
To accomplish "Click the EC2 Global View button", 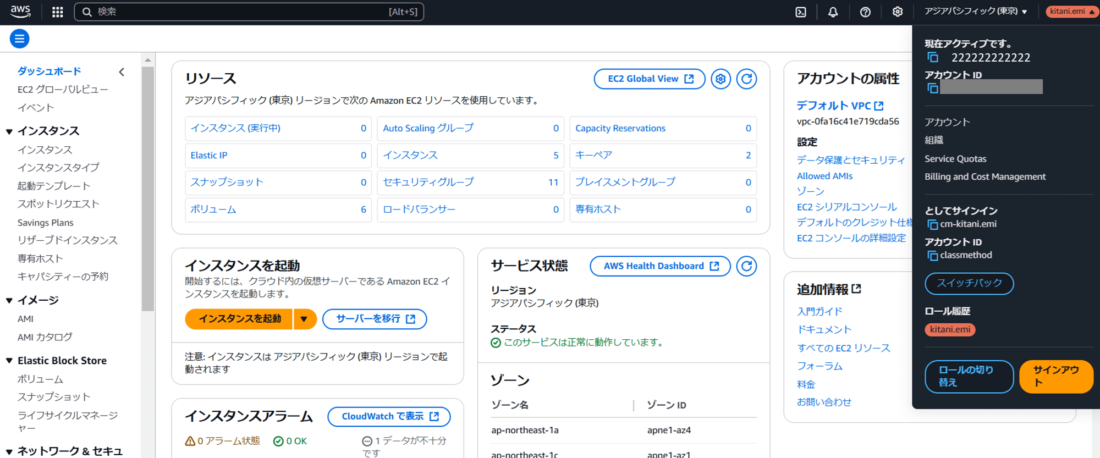I will pos(650,79).
